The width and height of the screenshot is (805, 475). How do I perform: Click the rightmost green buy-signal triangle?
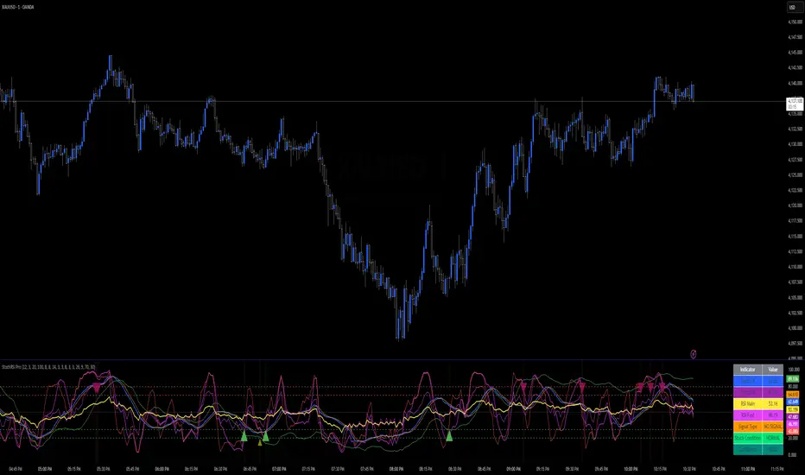click(449, 438)
